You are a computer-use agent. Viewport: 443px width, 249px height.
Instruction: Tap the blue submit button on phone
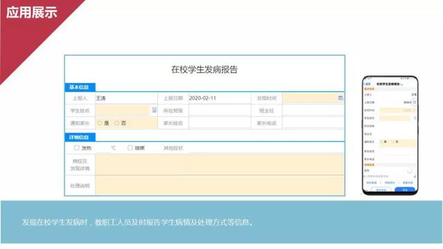coord(404,190)
